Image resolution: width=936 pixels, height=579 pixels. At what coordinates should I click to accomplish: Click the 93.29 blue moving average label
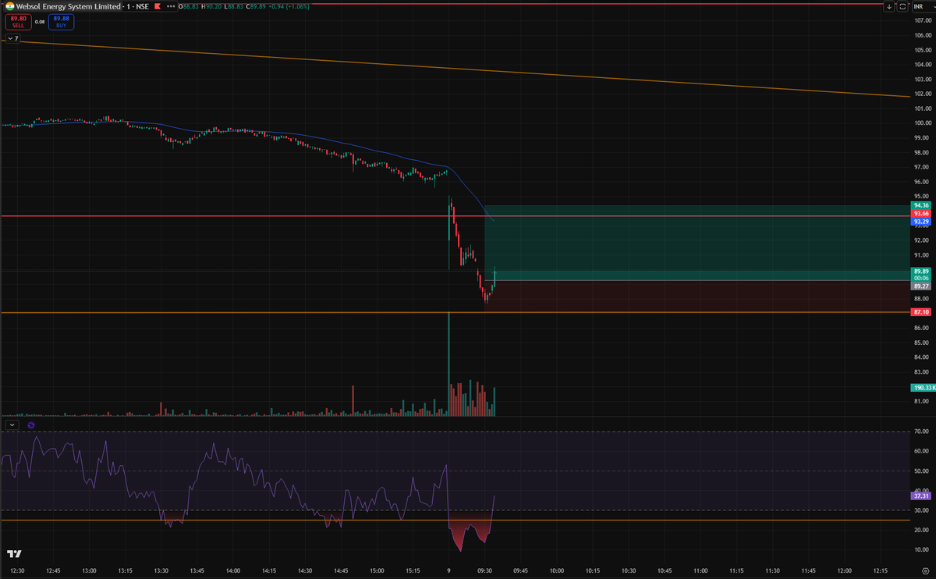pos(921,222)
